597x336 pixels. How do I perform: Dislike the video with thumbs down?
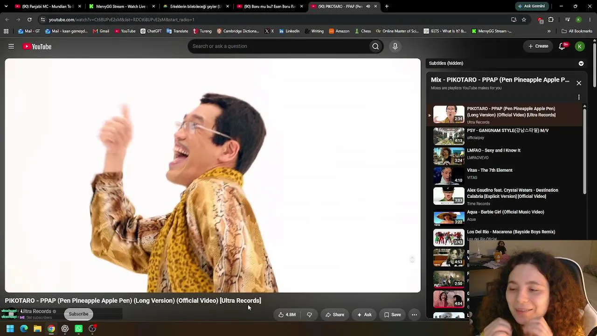[309, 315]
